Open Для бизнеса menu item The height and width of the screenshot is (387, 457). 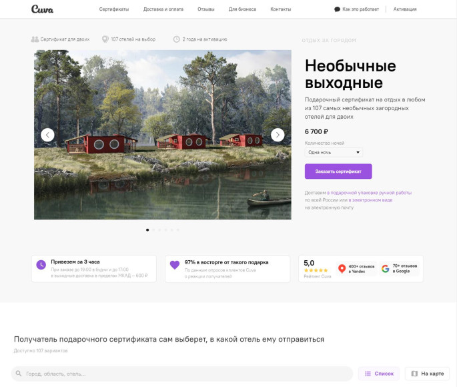(242, 9)
